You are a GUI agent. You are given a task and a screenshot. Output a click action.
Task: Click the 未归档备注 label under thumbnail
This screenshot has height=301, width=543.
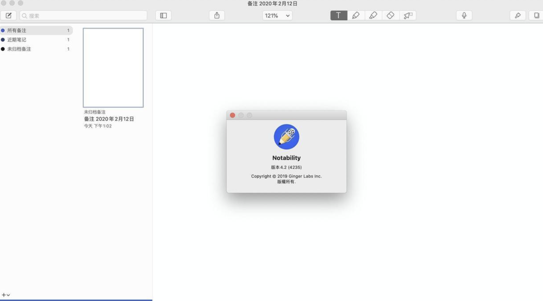[95, 112]
